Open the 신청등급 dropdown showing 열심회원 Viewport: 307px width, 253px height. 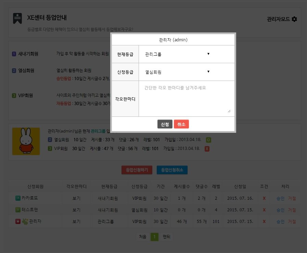point(177,72)
